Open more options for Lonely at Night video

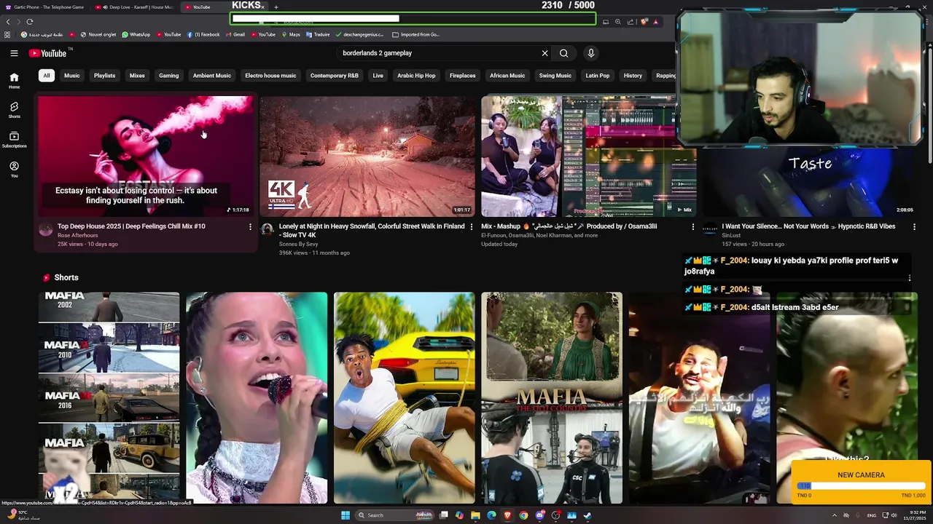472,227
